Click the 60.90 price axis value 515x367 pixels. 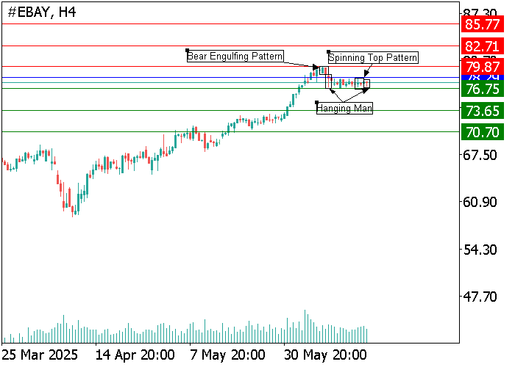tap(483, 203)
